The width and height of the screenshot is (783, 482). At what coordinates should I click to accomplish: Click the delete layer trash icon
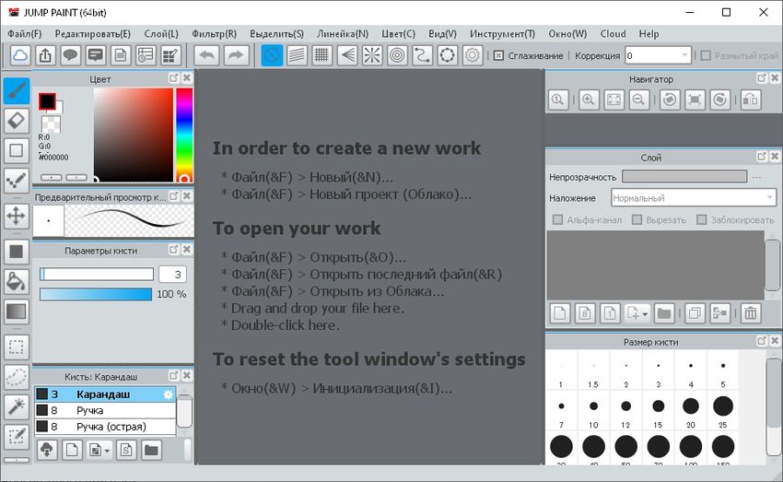coord(751,313)
